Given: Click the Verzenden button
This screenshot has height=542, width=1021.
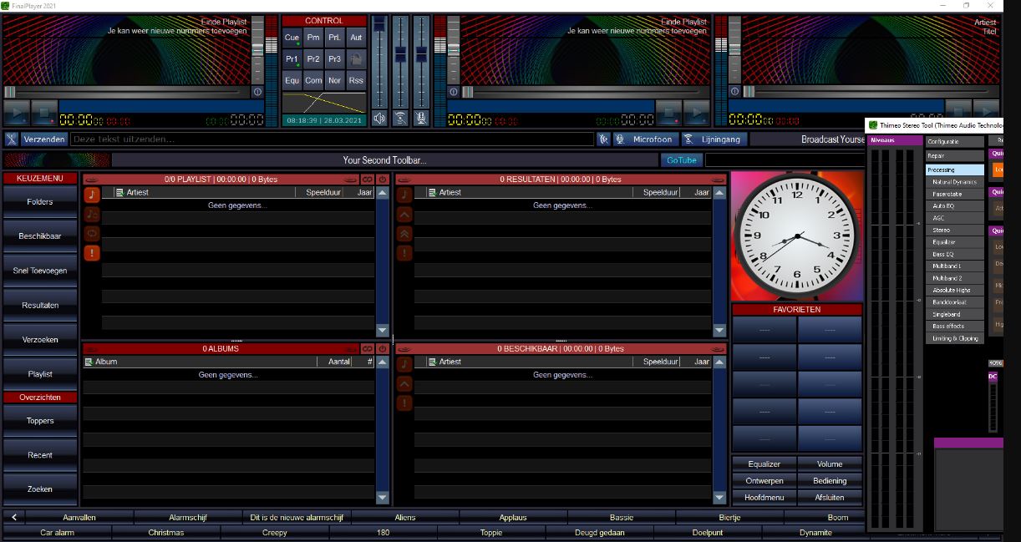Looking at the screenshot, I should 44,139.
